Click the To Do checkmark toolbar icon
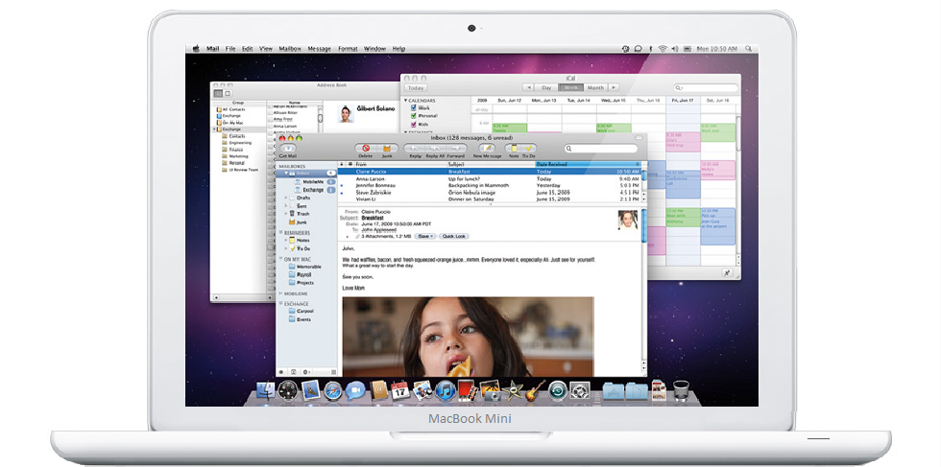 click(x=529, y=148)
